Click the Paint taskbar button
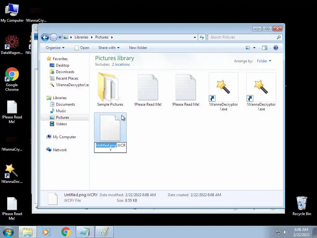Viewport: 317px width, 238px height. [104, 232]
